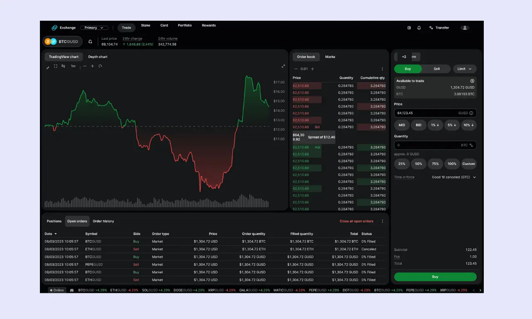Click the ticker settings icon beside Online
This screenshot has width=532, height=319.
[72, 290]
